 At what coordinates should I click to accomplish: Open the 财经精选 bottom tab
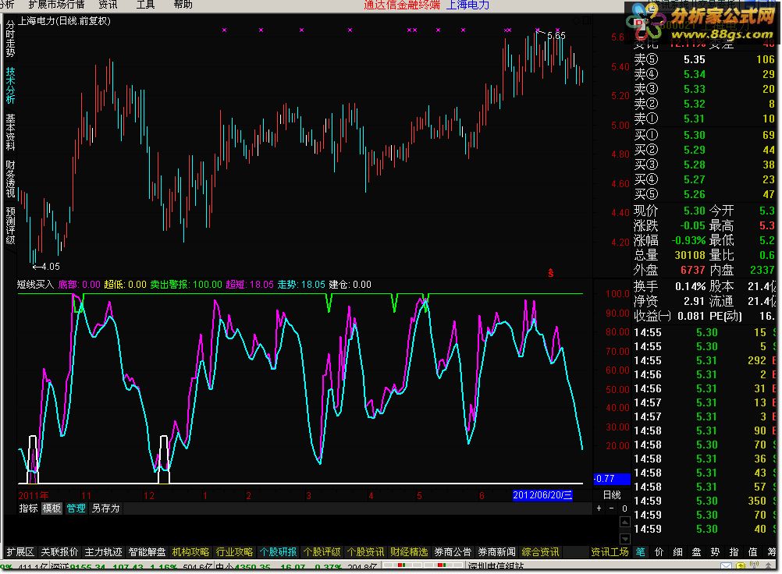pyautogui.click(x=410, y=552)
